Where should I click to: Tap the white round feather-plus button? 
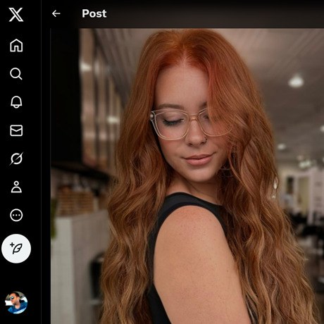click(16, 249)
